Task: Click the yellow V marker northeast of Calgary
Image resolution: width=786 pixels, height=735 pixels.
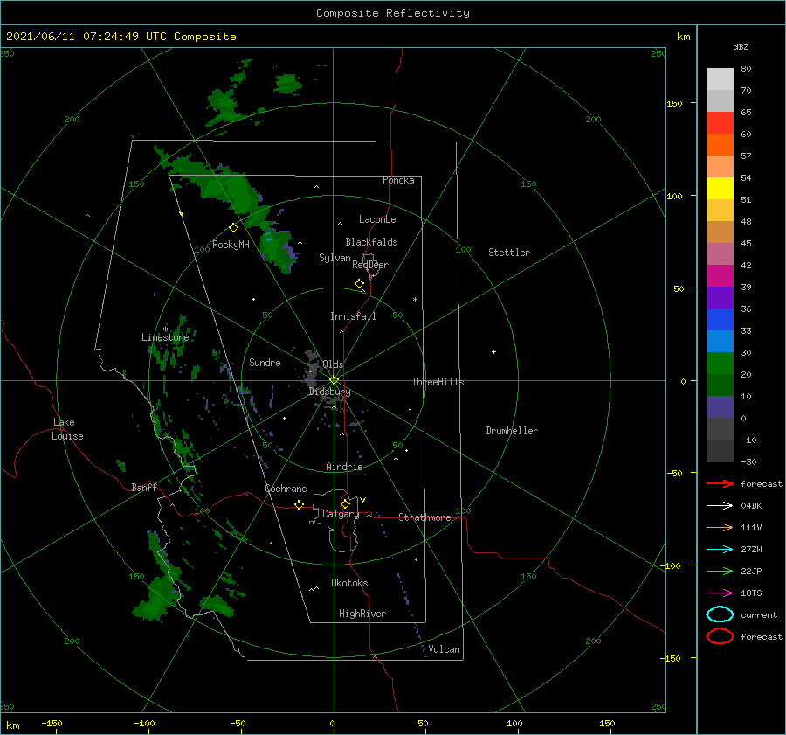Action: [x=363, y=500]
